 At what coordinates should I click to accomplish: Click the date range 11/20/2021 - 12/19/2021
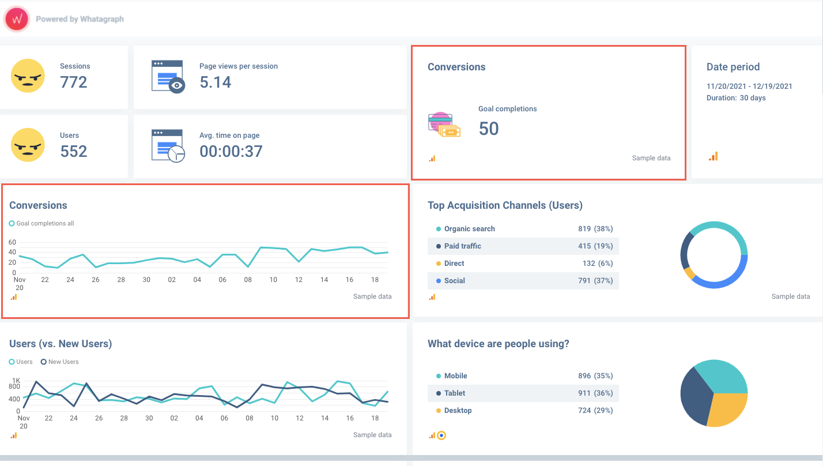[x=749, y=87]
